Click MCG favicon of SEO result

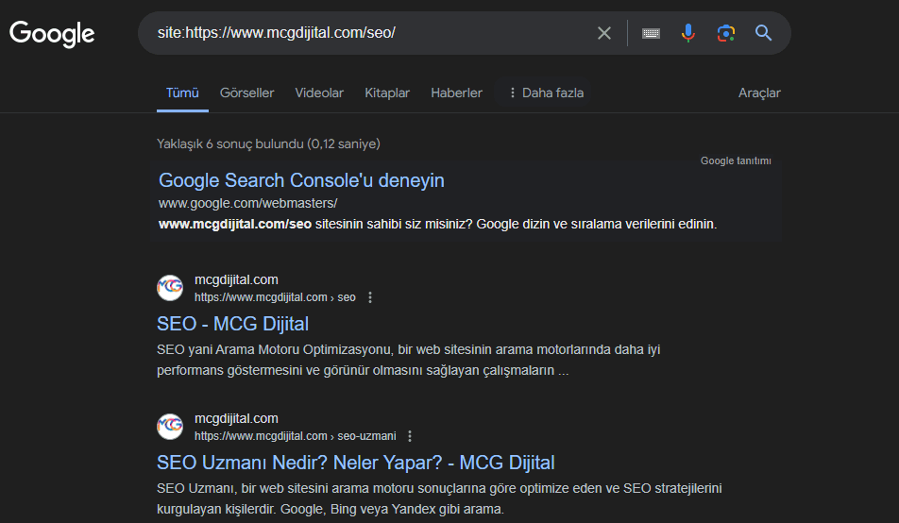point(170,287)
